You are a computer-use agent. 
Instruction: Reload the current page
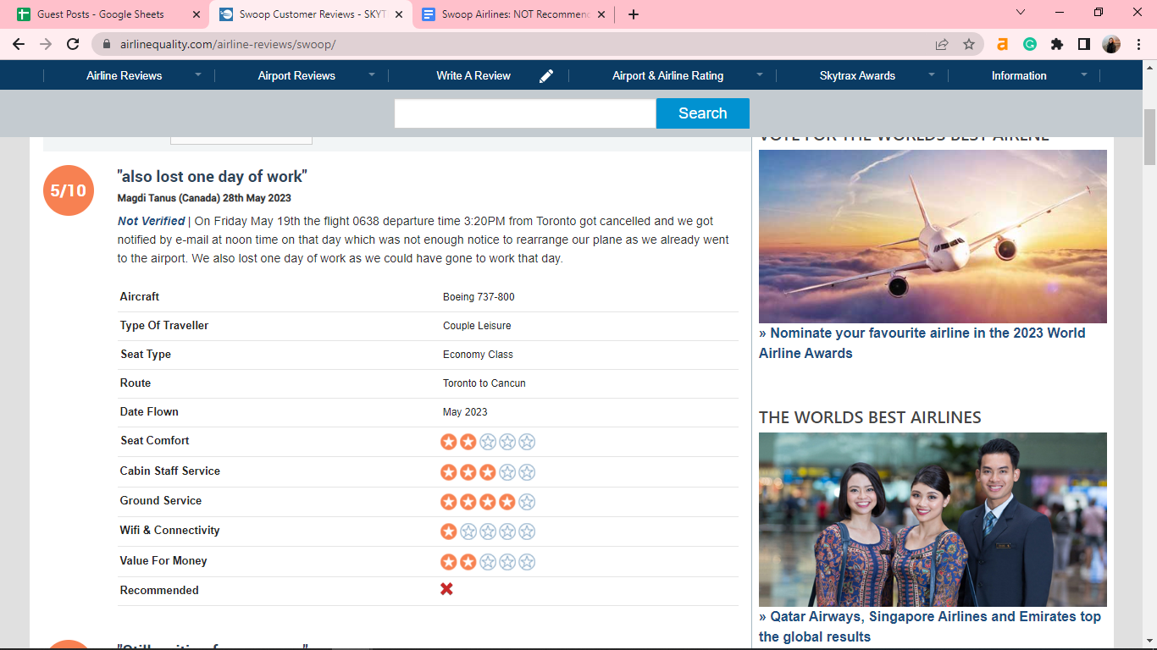click(73, 44)
